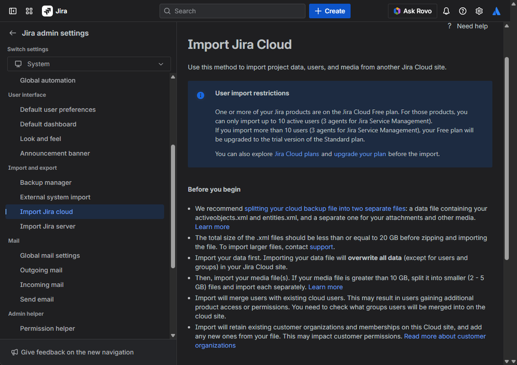
Task: Open the help question mark icon
Action: (463, 11)
